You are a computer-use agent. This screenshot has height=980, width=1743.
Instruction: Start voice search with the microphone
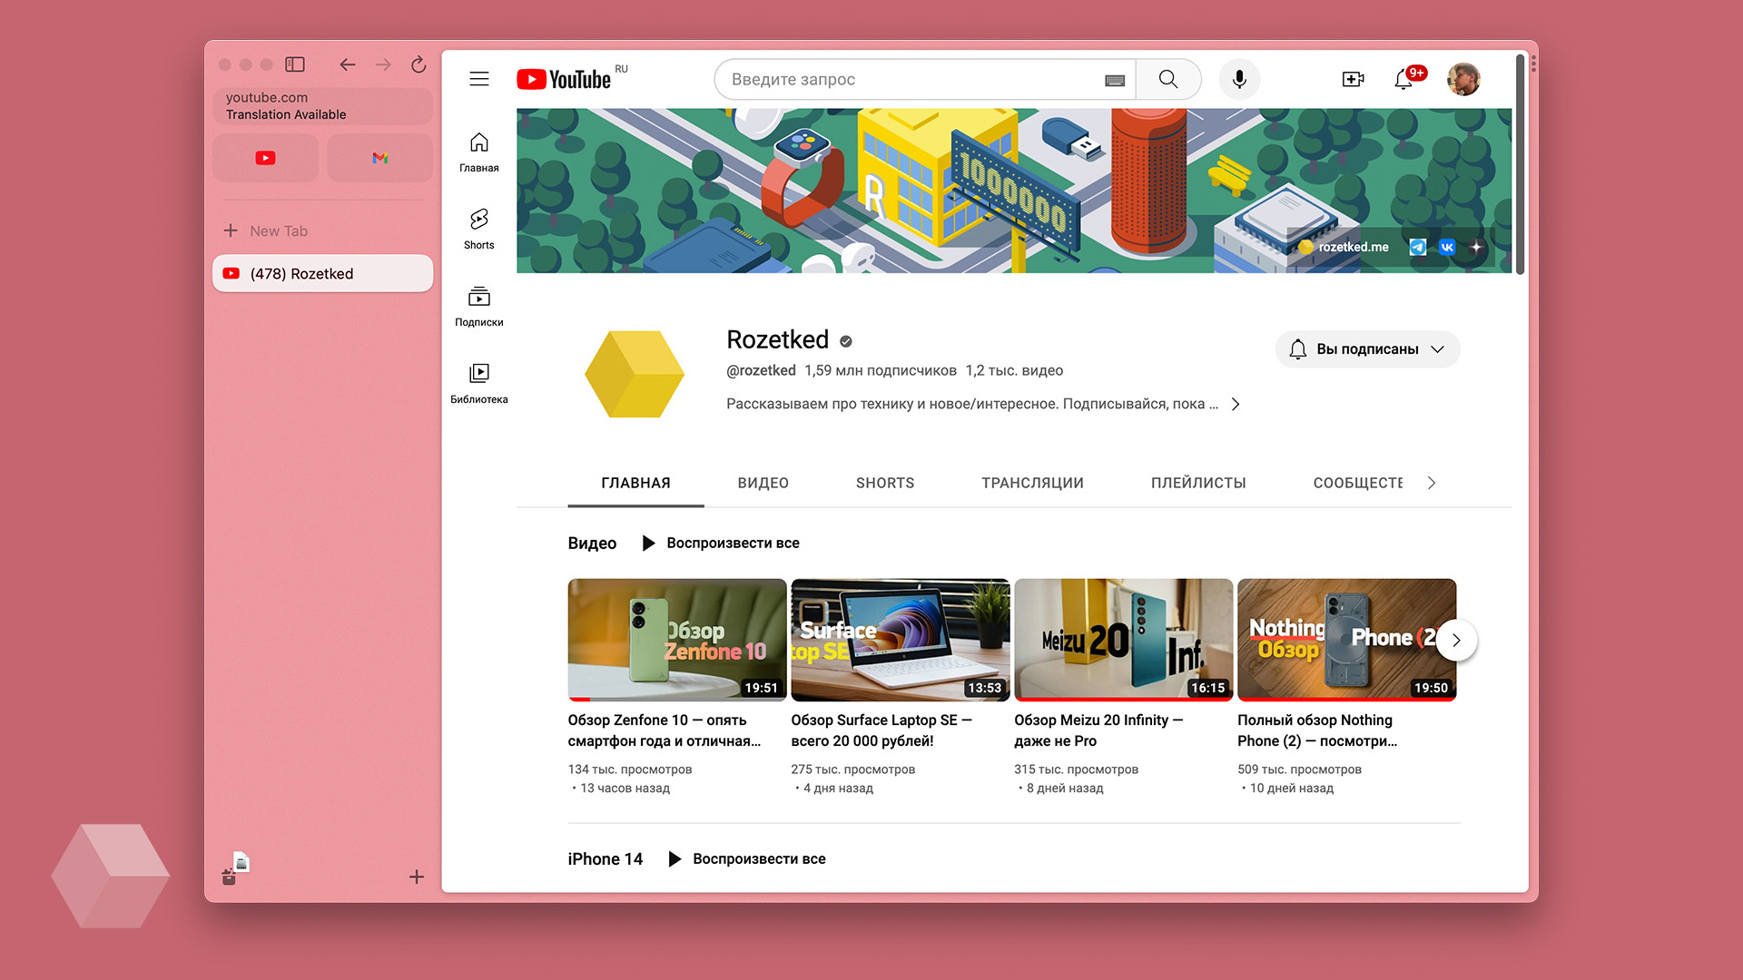click(x=1239, y=79)
